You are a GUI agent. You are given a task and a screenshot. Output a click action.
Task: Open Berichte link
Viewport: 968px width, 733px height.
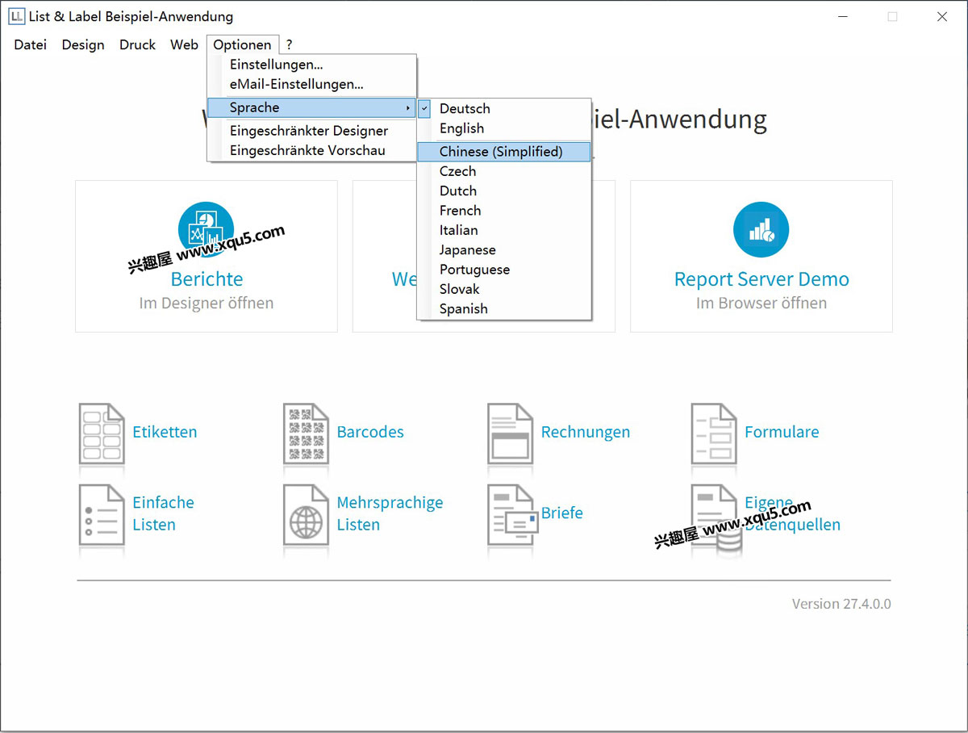click(x=207, y=279)
